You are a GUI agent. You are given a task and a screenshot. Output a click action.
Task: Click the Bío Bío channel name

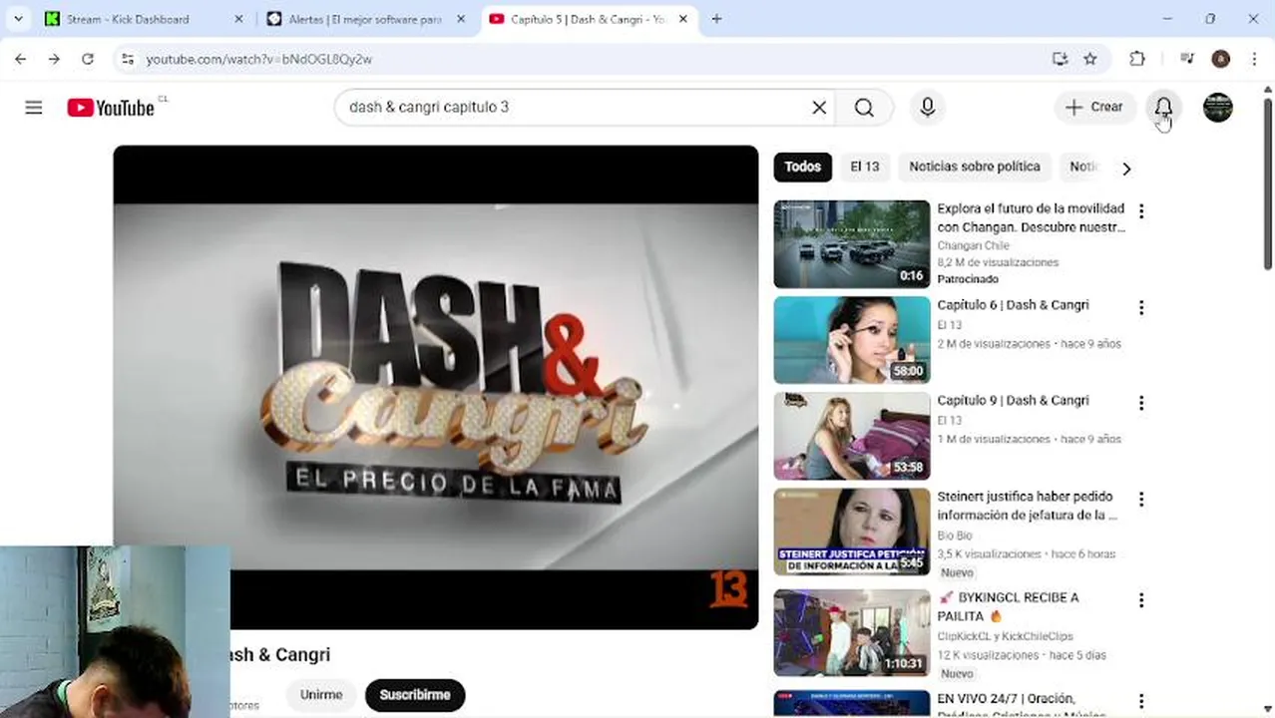(x=955, y=536)
